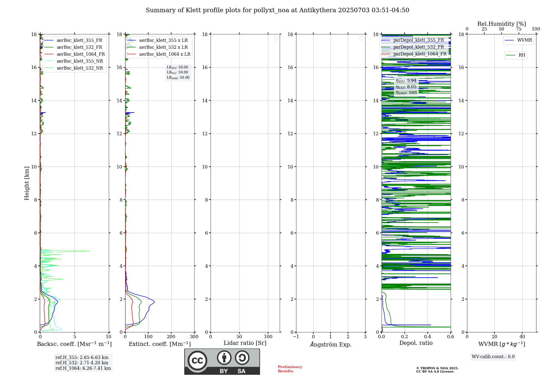The image size is (555, 377).
Task: Click the ref.H_1064: 6.26-7.41 km text
Action: (x=83, y=368)
